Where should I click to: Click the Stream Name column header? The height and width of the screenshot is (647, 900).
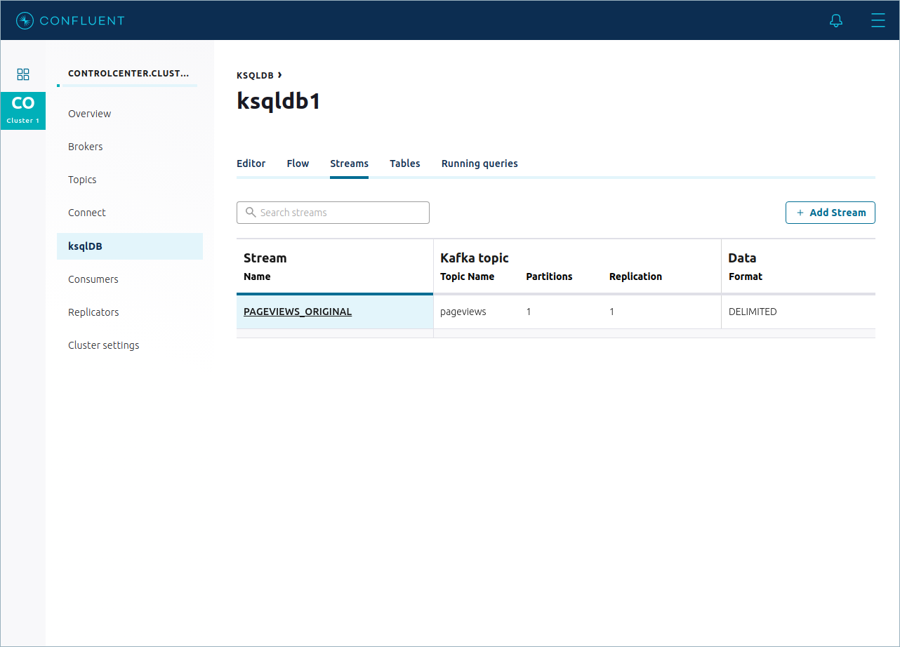(x=257, y=276)
